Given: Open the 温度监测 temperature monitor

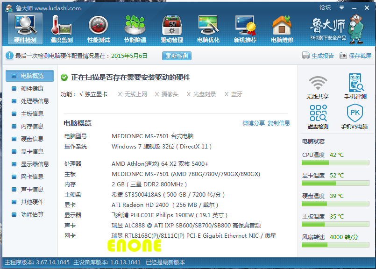Looking at the screenshot, I should (x=61, y=29).
